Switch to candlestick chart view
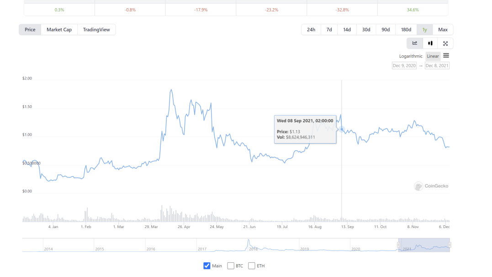 [x=430, y=43]
